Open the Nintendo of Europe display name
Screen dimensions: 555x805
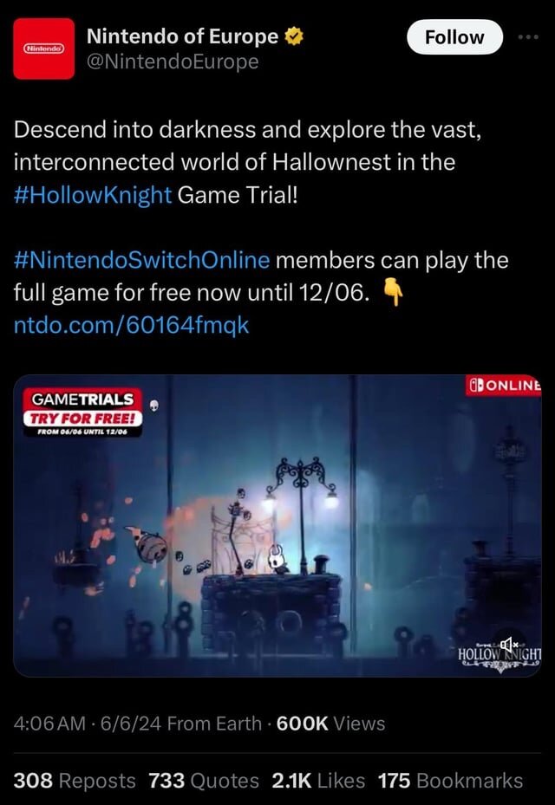(x=182, y=37)
